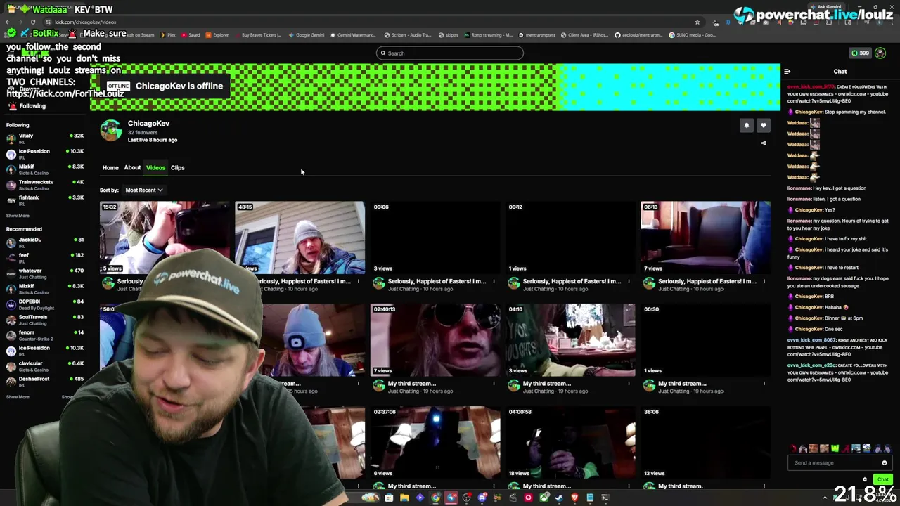Click the Kick search field

pos(450,53)
